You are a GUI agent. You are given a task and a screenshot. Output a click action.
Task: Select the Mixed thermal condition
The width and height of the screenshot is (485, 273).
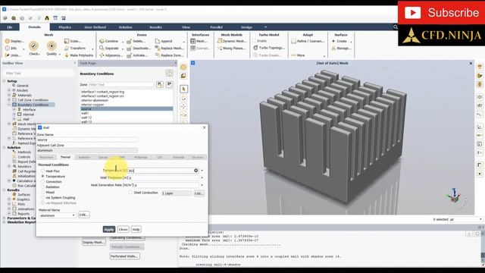point(43,192)
